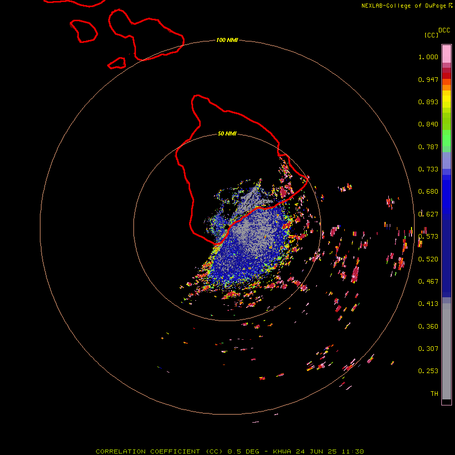Pick the periwinkle light blue color bar segment
Image resolution: width=455 pixels, height=455 pixels.
click(x=446, y=160)
